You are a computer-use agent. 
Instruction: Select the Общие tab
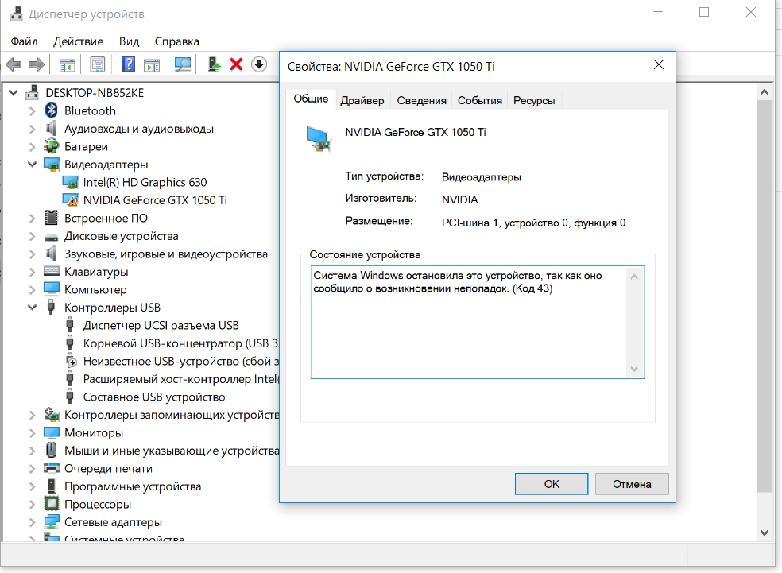coord(311,99)
